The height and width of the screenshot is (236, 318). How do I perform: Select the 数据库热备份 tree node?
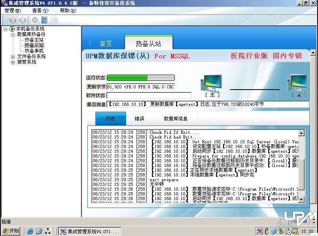pyautogui.click(x=31, y=34)
